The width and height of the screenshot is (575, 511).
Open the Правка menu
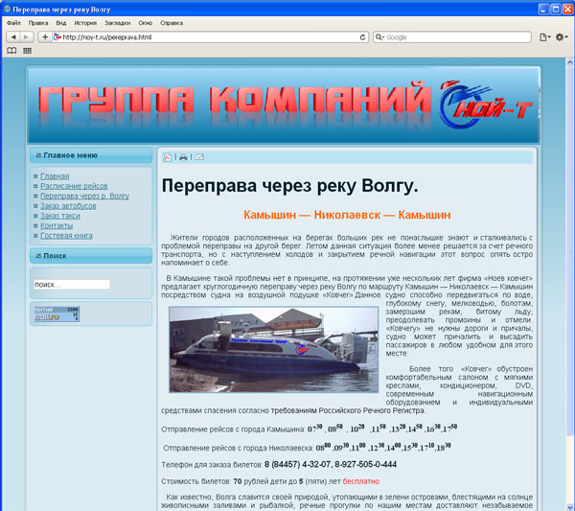[x=38, y=23]
